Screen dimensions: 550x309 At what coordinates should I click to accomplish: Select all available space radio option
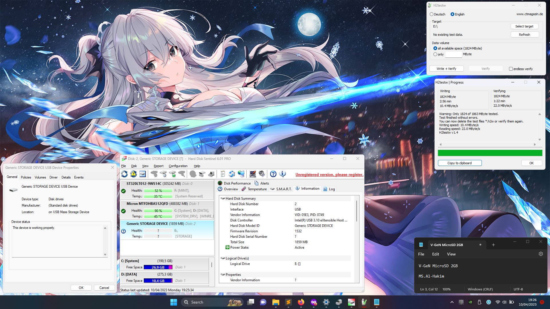click(x=435, y=48)
